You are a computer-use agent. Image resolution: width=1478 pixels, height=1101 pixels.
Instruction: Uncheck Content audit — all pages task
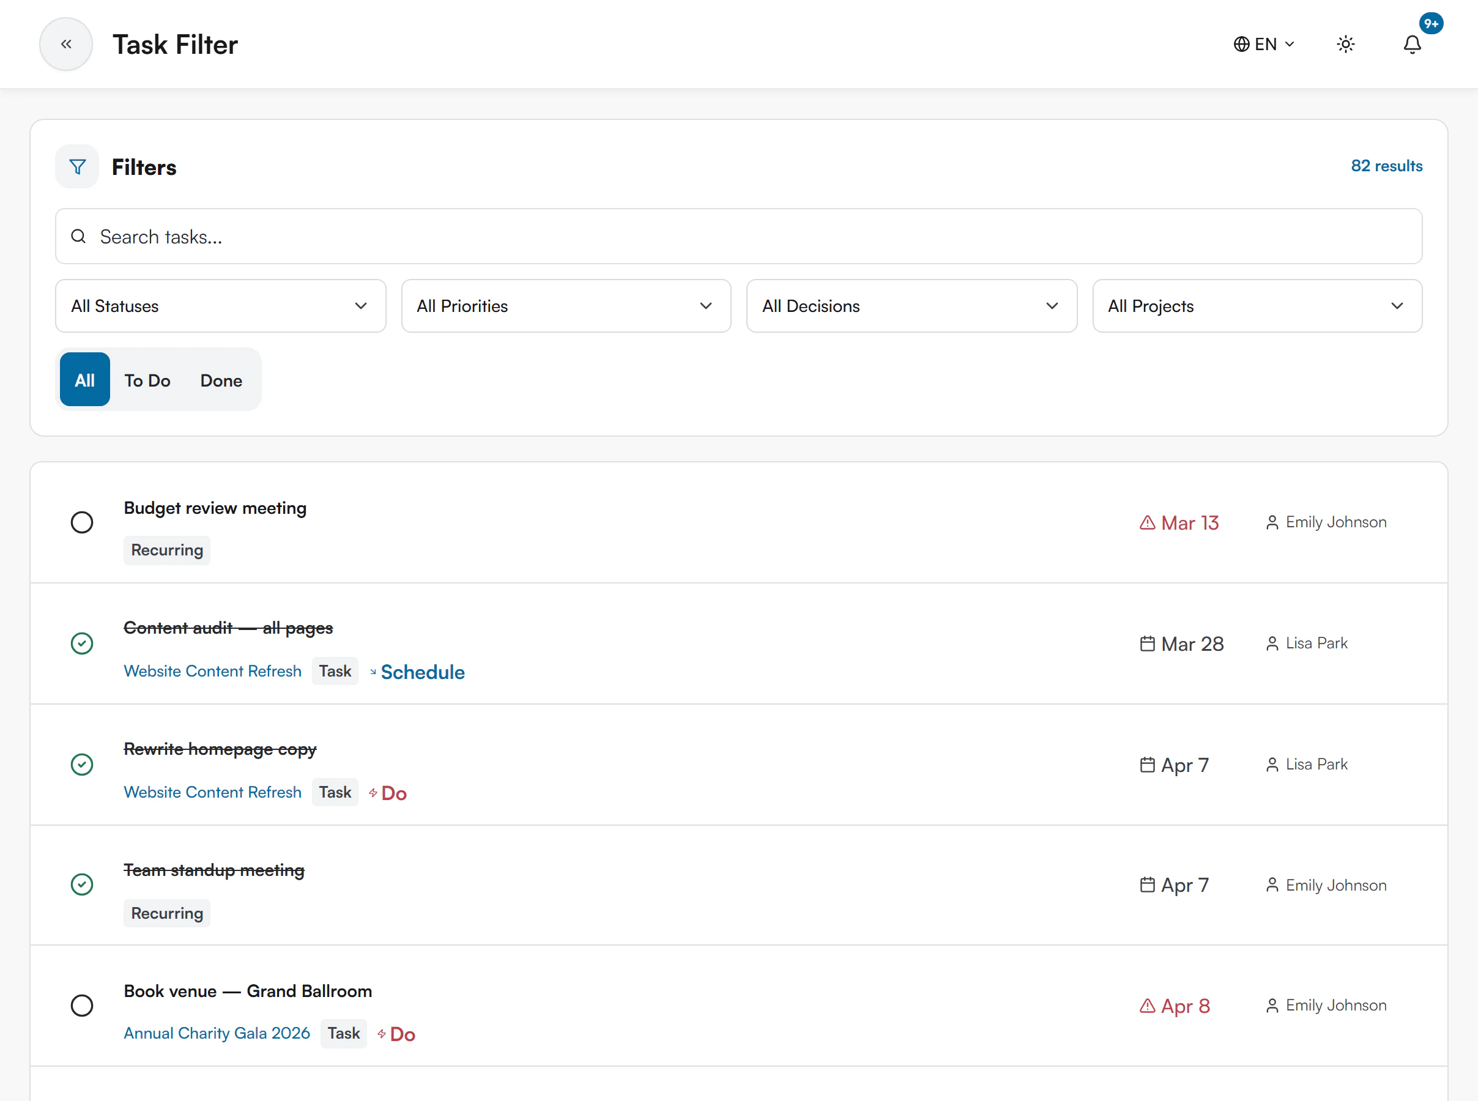[x=82, y=644]
